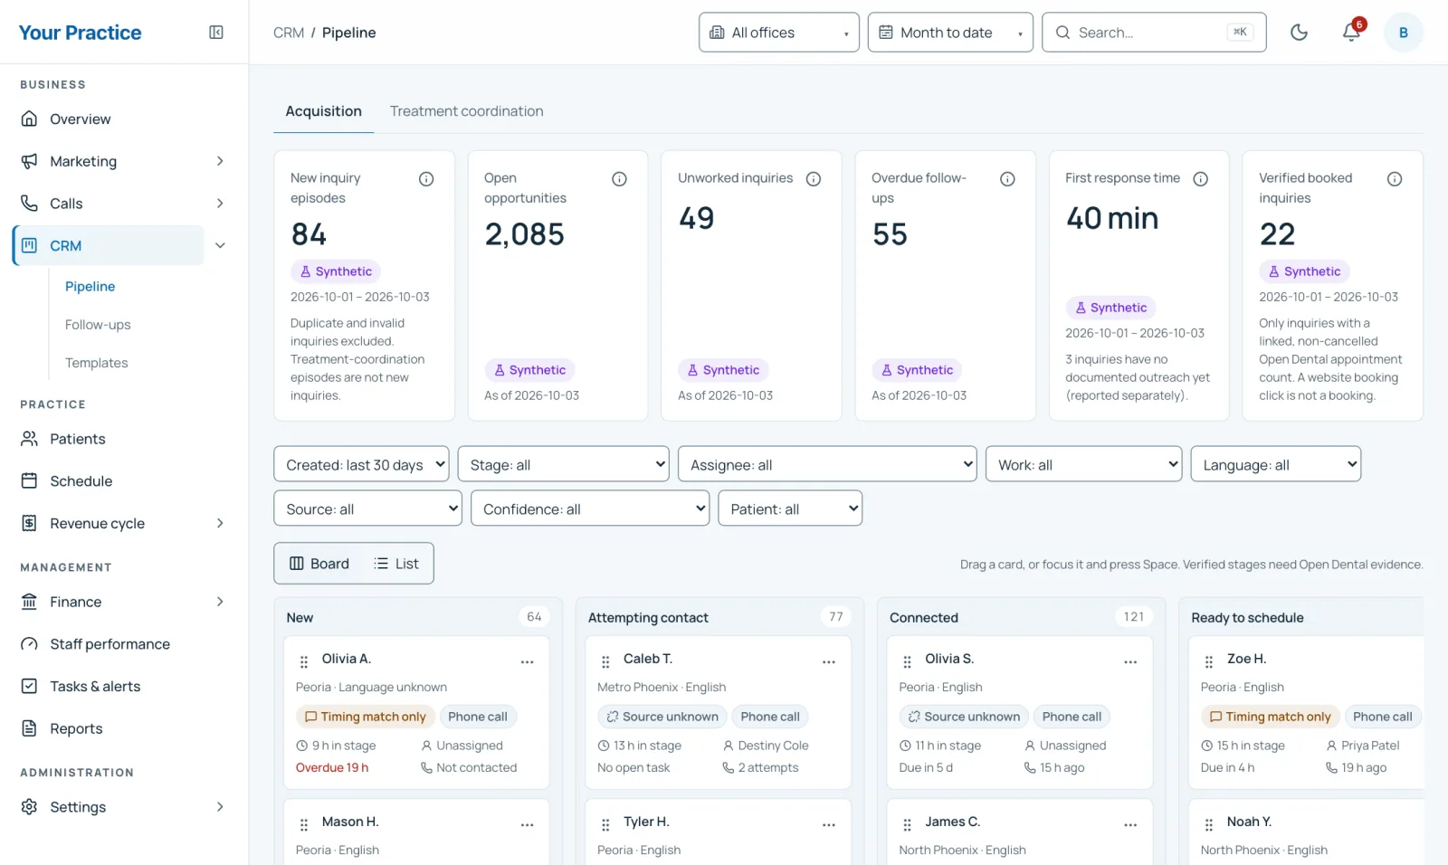Open Stage: all filter

tap(563, 464)
